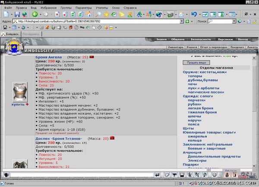Click the shop sidebar scrollbar up arrow
This screenshot has height=187, width=259.
[x=254, y=58]
